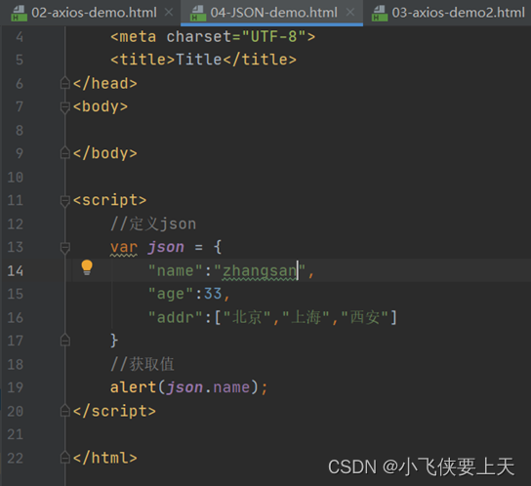This screenshot has width=531, height=486.
Task: Collapse the <body> fold marker on line 7
Action: point(64,107)
